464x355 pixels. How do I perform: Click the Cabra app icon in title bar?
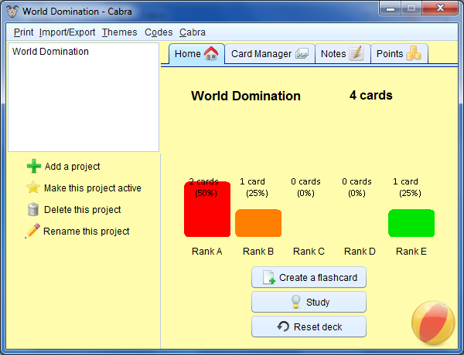click(x=12, y=12)
